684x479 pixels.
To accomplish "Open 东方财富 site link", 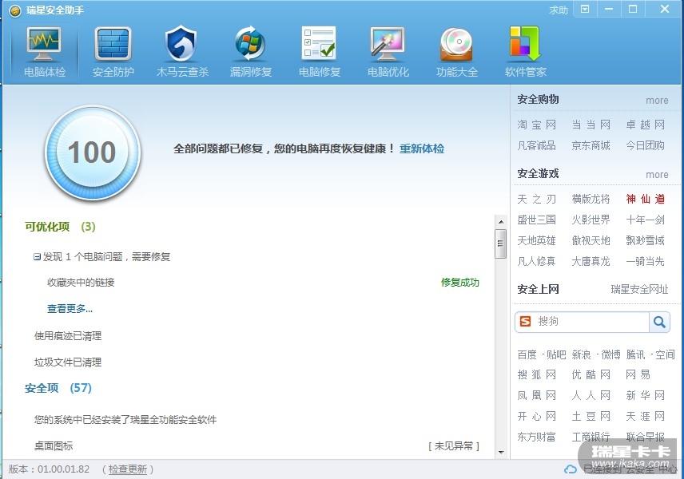I will tap(536, 437).
